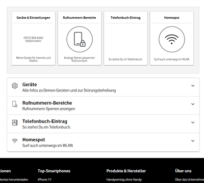
Task: Open the Telefonbuch-Eintrag card
Action: [125, 38]
